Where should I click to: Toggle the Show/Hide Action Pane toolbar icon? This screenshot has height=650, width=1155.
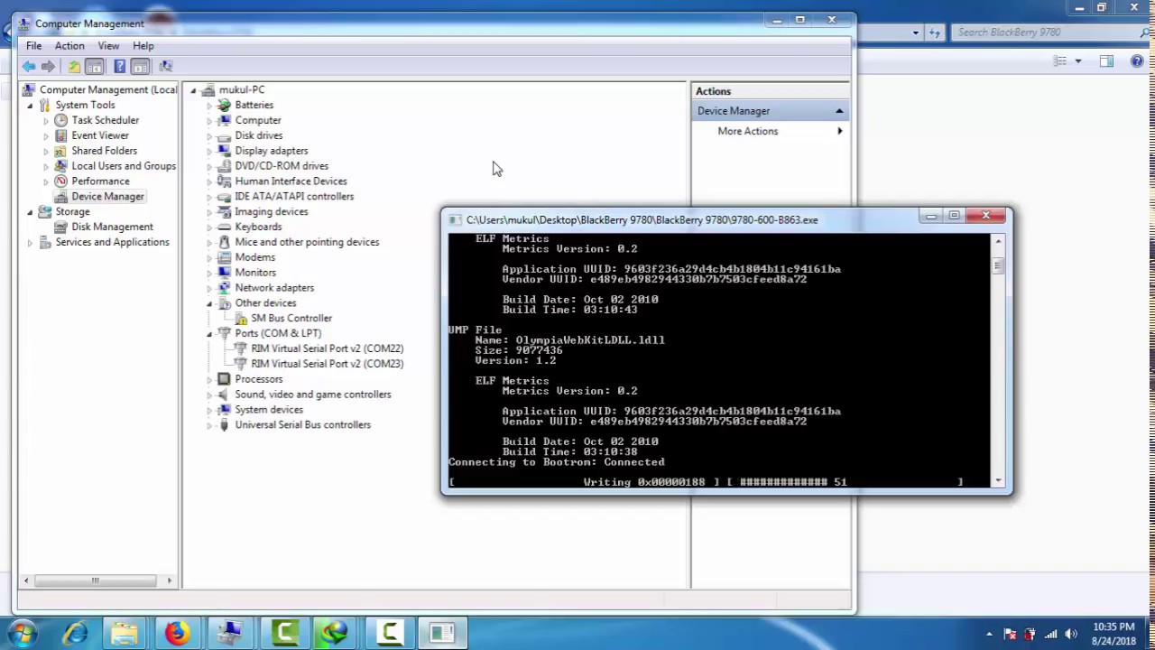tap(140, 66)
